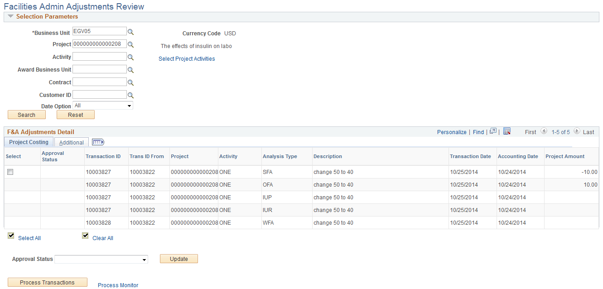Check the Select box on the first row
603x289 pixels.
coord(10,172)
